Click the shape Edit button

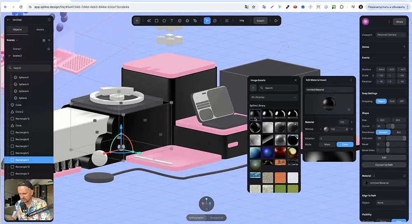click(384, 158)
